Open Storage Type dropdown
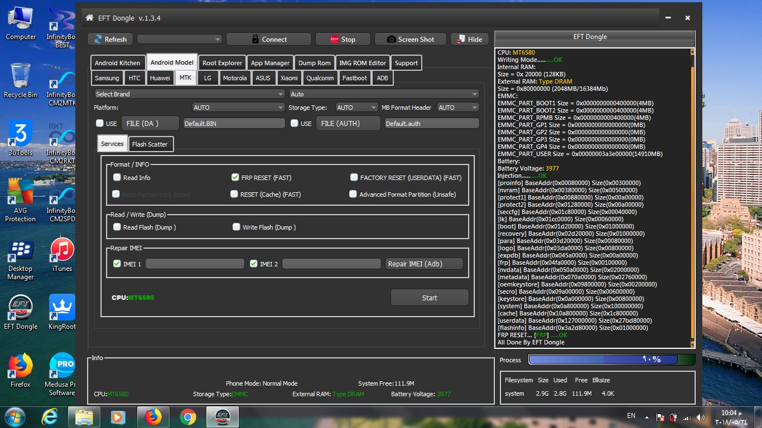This screenshot has width=762, height=428. pyautogui.click(x=357, y=108)
